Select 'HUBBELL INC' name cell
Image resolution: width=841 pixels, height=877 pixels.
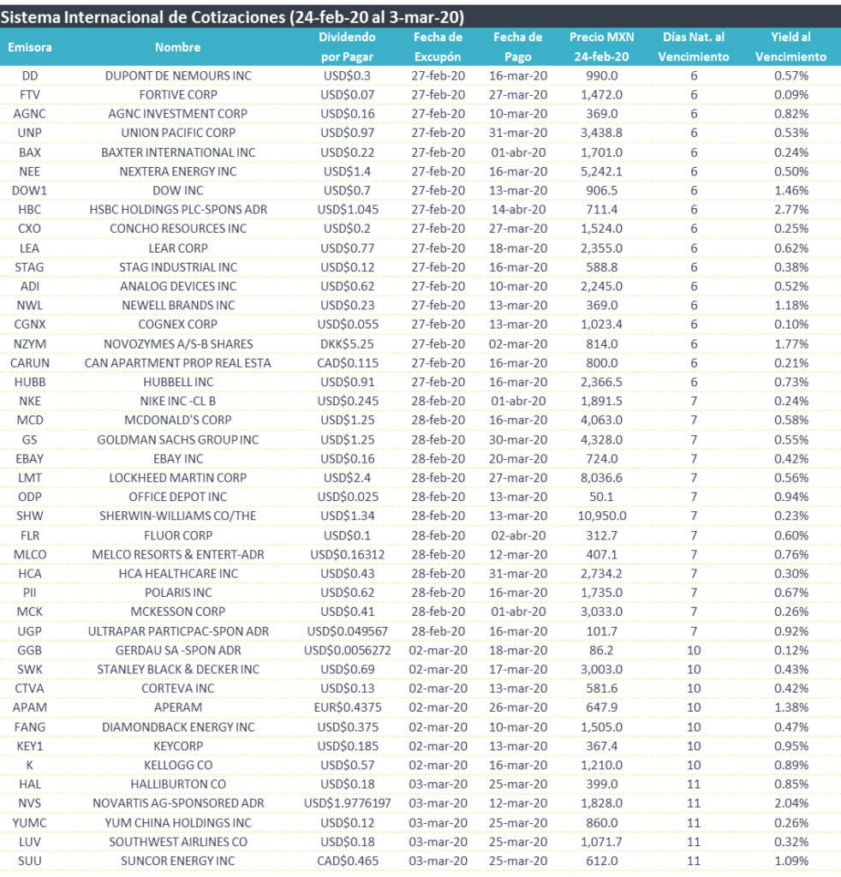tap(178, 382)
